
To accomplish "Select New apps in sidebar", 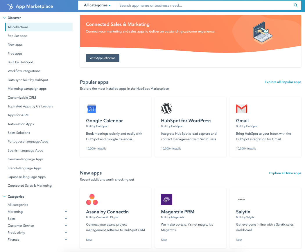I will point(15,44).
